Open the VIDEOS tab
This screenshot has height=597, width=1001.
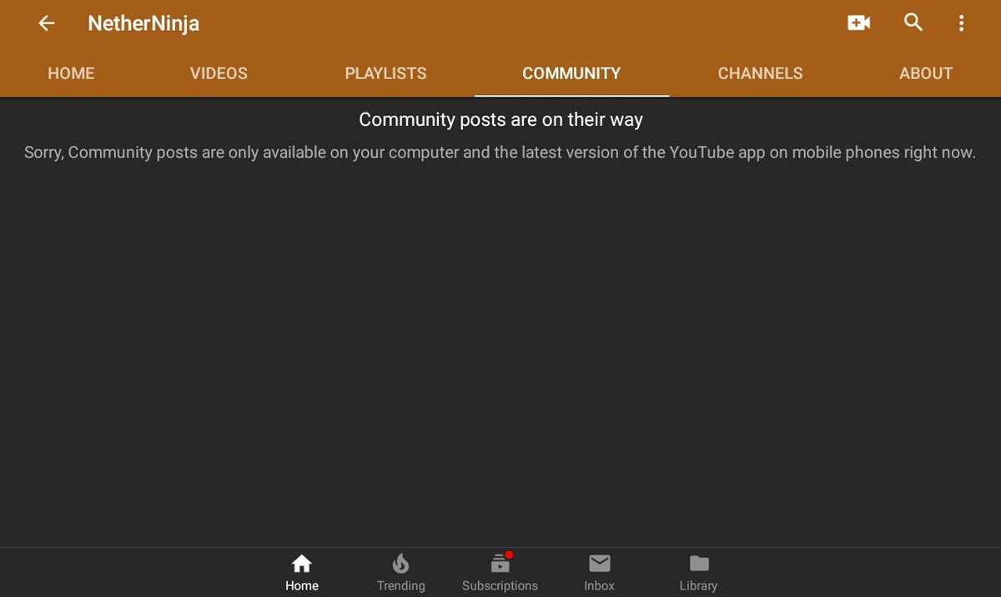click(x=219, y=73)
